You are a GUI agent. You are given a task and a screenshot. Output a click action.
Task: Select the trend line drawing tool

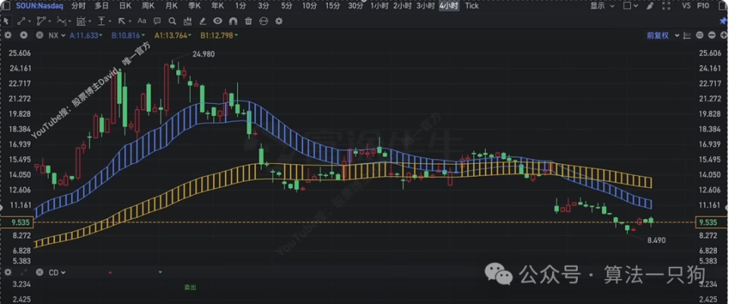(21, 21)
